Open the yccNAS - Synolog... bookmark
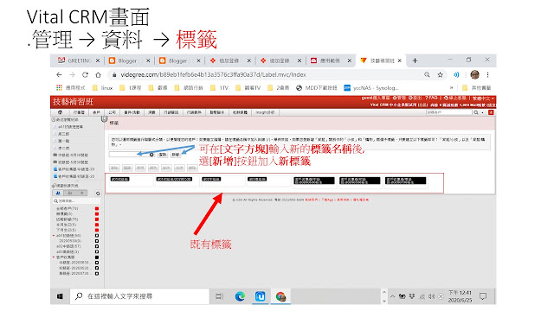 pyautogui.click(x=371, y=88)
